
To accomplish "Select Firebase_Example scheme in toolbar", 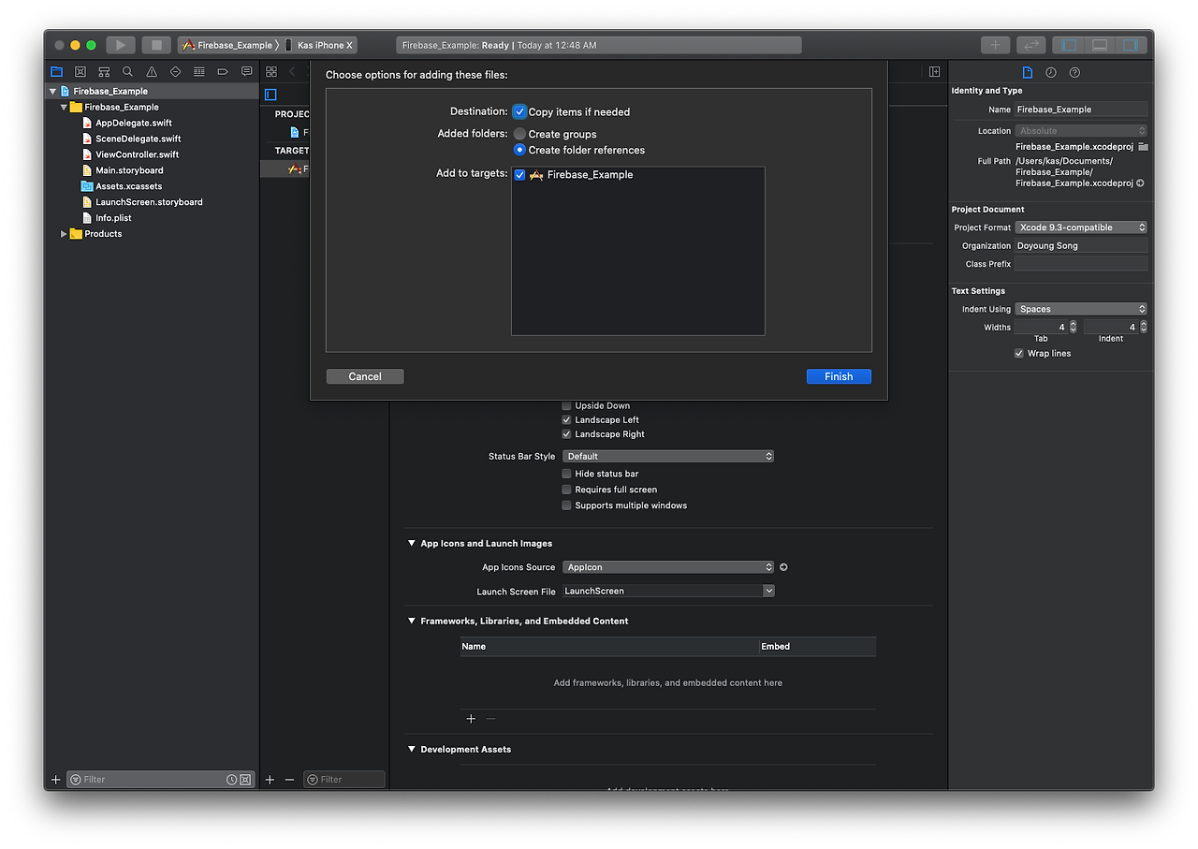I will (227, 45).
